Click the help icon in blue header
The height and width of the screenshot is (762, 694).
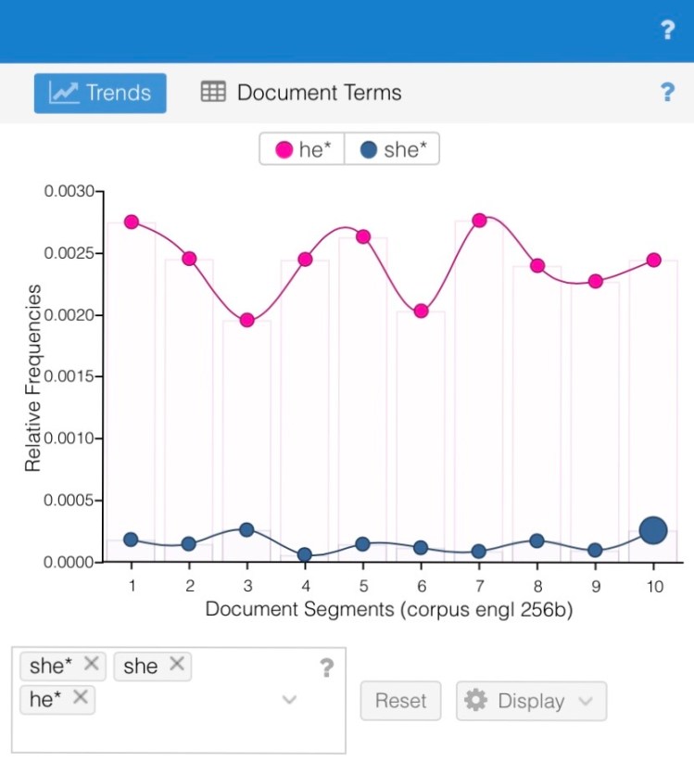(x=667, y=31)
